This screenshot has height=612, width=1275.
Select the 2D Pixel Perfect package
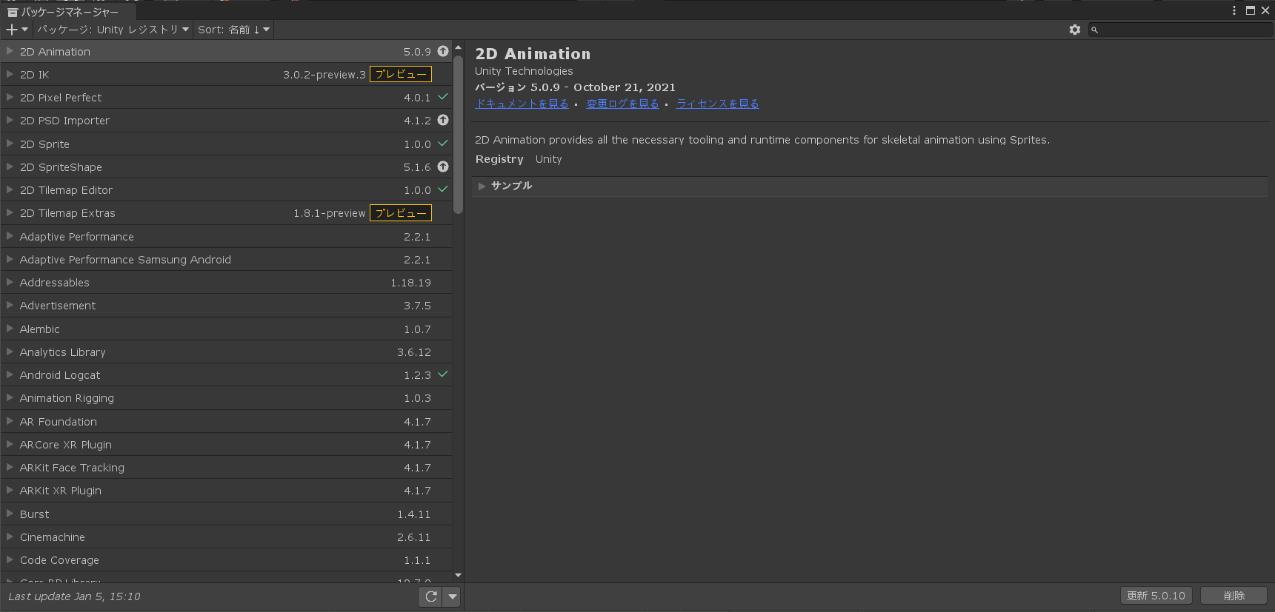[226, 98]
